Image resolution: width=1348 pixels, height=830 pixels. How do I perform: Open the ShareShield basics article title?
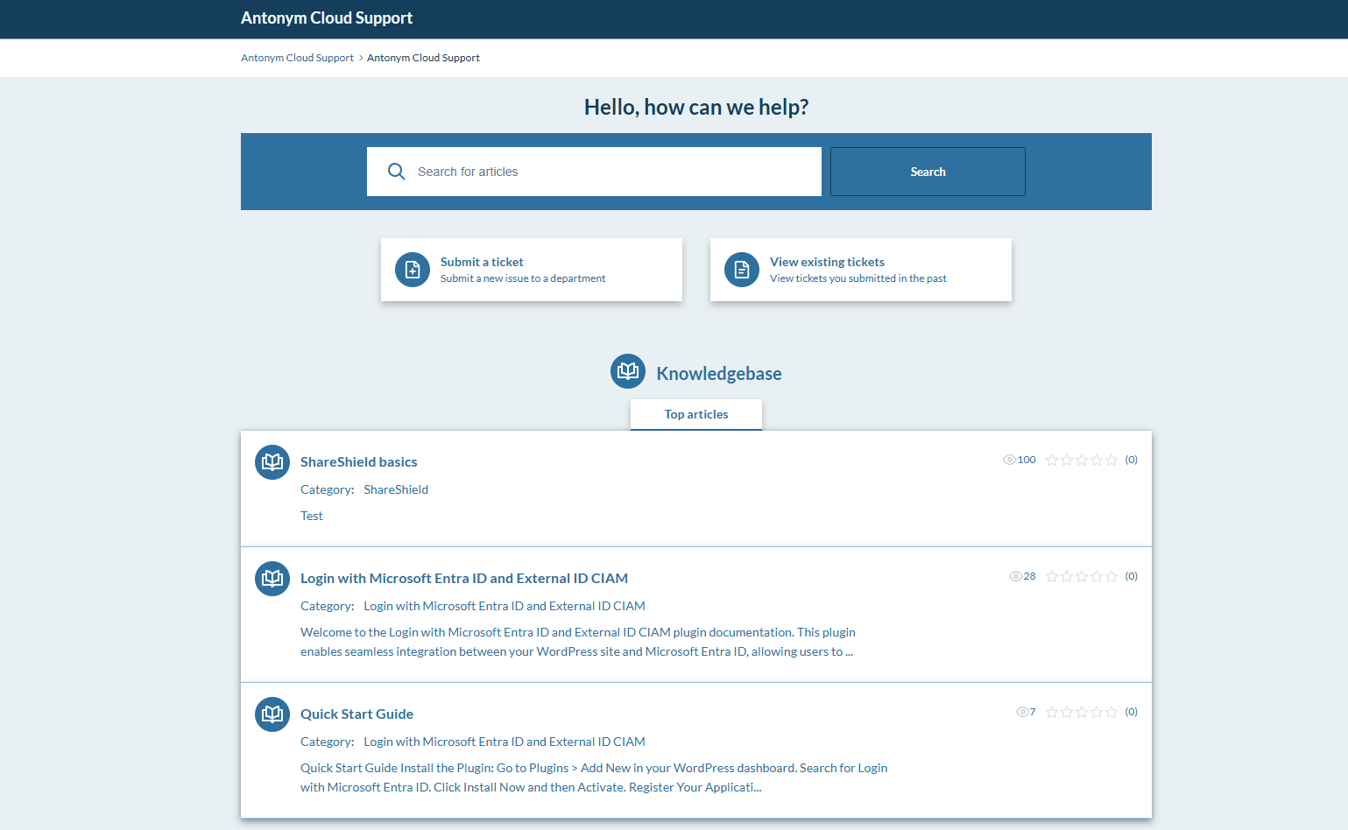tap(358, 462)
